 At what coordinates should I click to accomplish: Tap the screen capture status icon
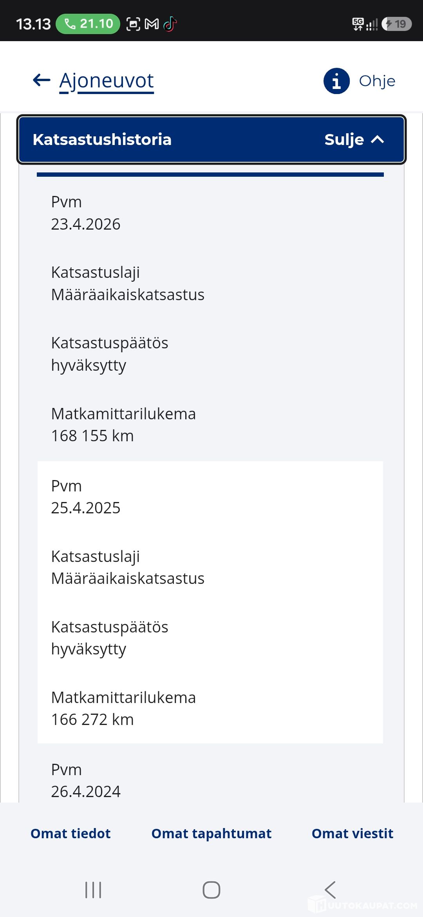coord(133,24)
